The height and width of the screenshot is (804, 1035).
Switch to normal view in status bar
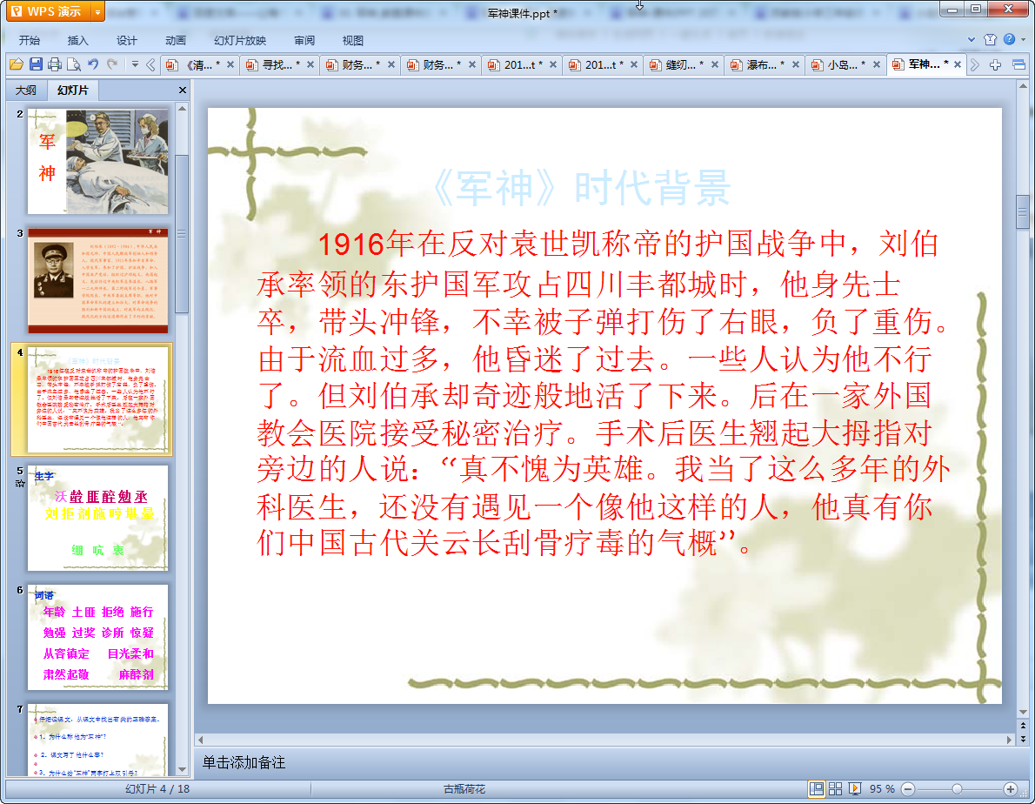(x=817, y=789)
